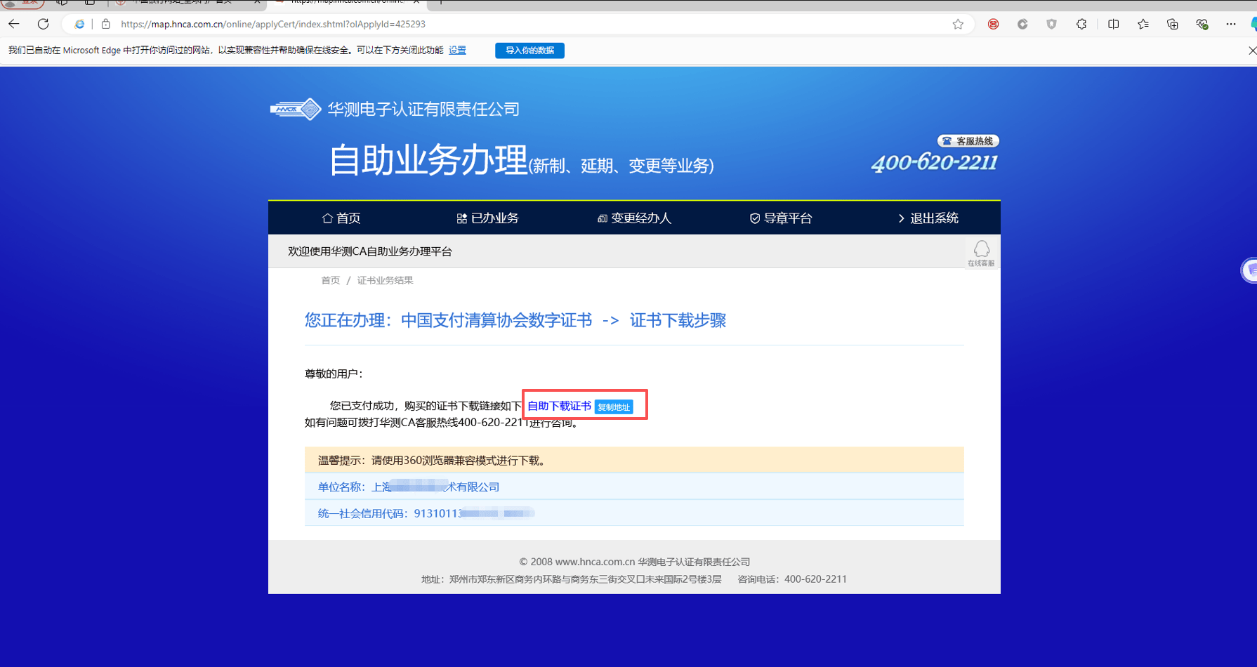Close the first browser tab
1257x667 pixels.
257,2
